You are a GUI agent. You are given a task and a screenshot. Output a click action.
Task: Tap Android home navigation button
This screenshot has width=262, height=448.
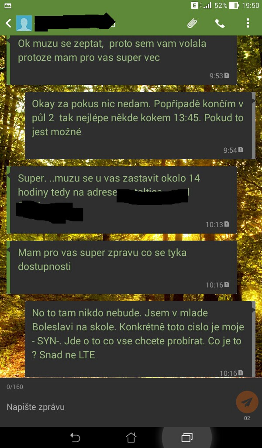pyautogui.click(x=131, y=437)
